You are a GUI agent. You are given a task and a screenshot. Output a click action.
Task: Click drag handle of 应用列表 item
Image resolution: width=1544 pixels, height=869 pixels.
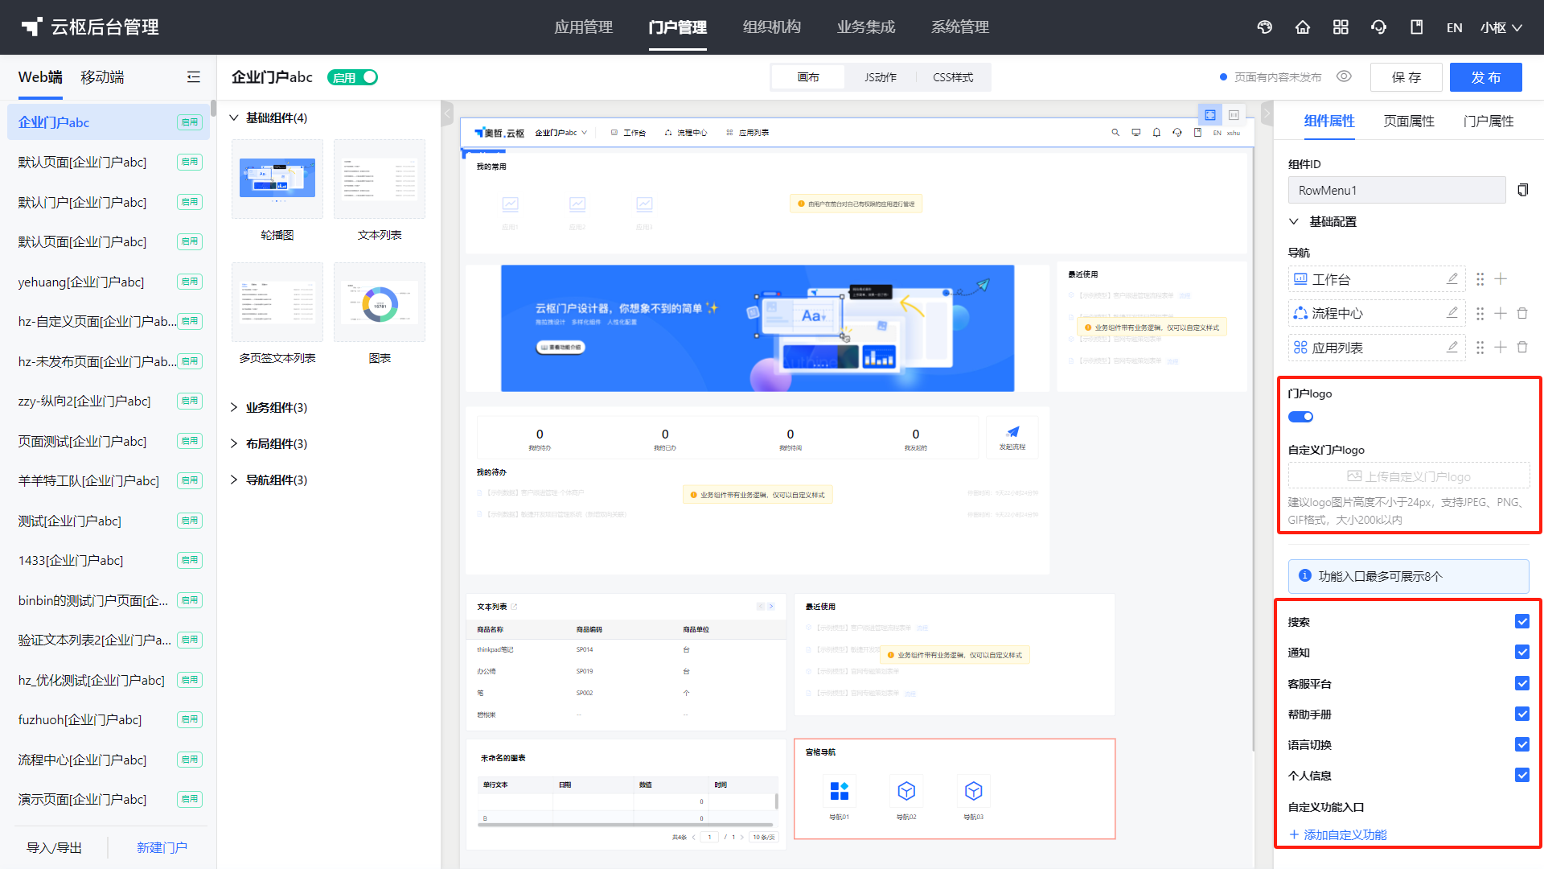point(1480,348)
